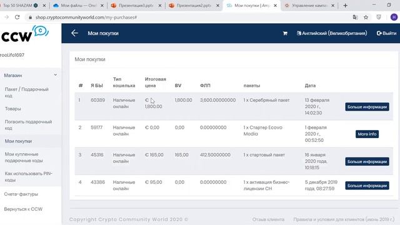Show more info for order 60389
400x225 pixels.
(367, 107)
